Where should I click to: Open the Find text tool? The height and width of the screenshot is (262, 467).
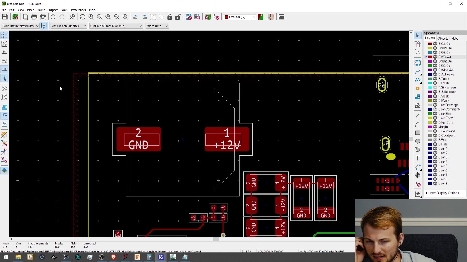[73, 17]
